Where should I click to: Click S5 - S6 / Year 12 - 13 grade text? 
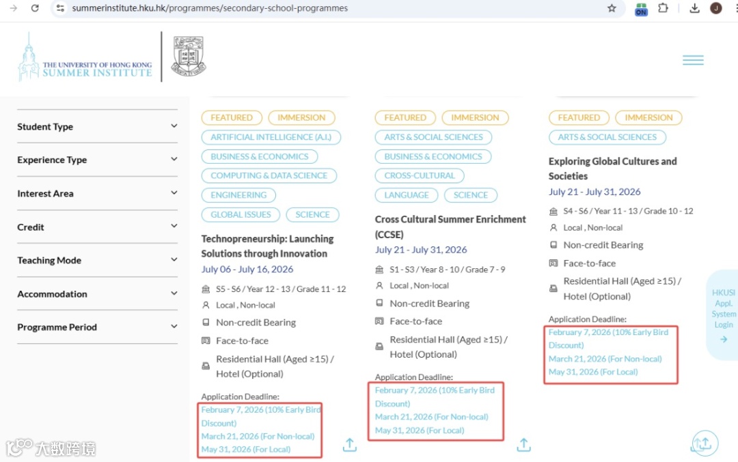click(x=281, y=289)
